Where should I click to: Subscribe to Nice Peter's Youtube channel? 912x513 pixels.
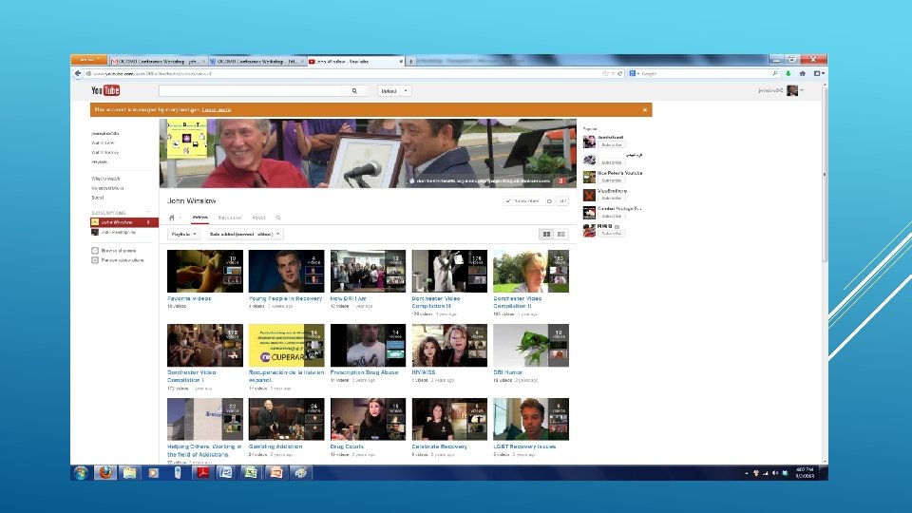611,180
